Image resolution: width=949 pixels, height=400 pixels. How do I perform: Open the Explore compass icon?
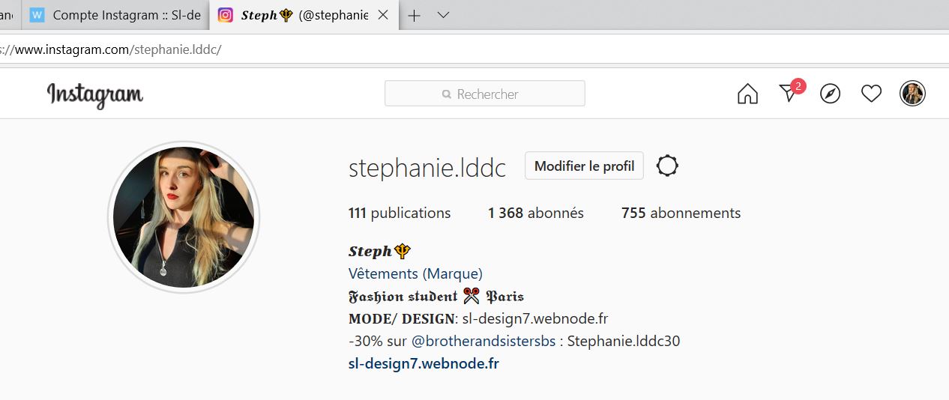click(830, 94)
